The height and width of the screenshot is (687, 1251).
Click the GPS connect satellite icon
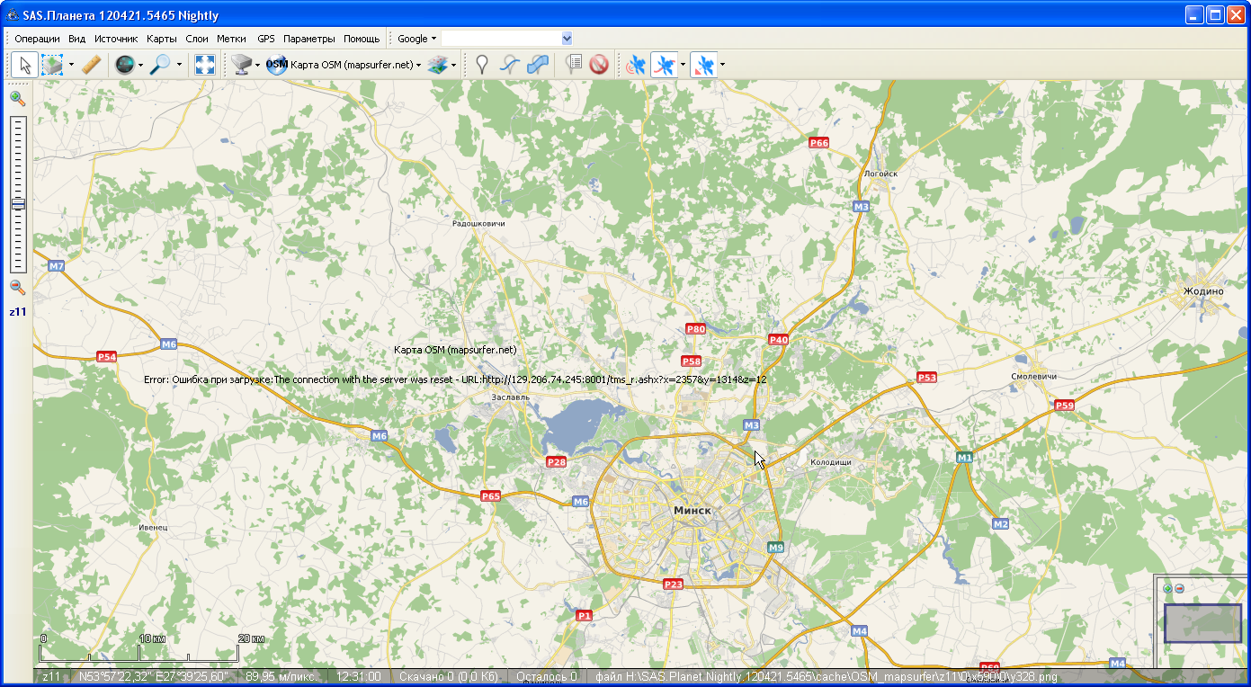point(636,65)
